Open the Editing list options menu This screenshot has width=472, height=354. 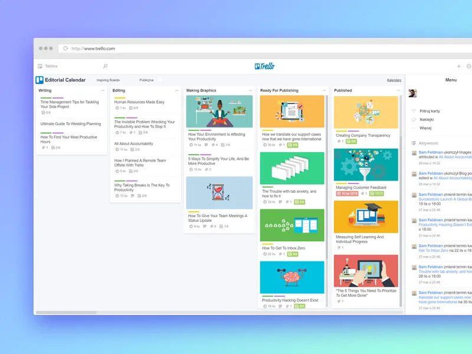click(x=176, y=90)
